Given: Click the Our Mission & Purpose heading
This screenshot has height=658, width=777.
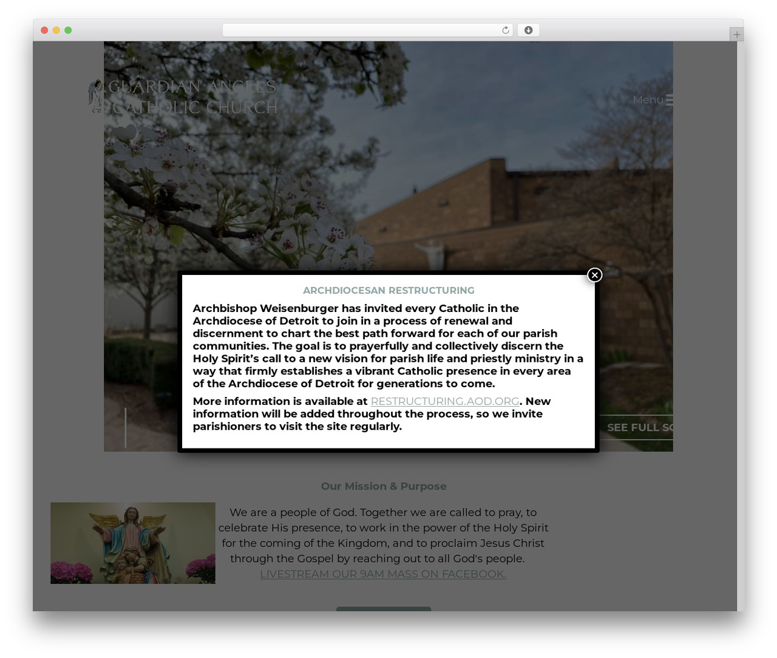Looking at the screenshot, I should click(384, 486).
